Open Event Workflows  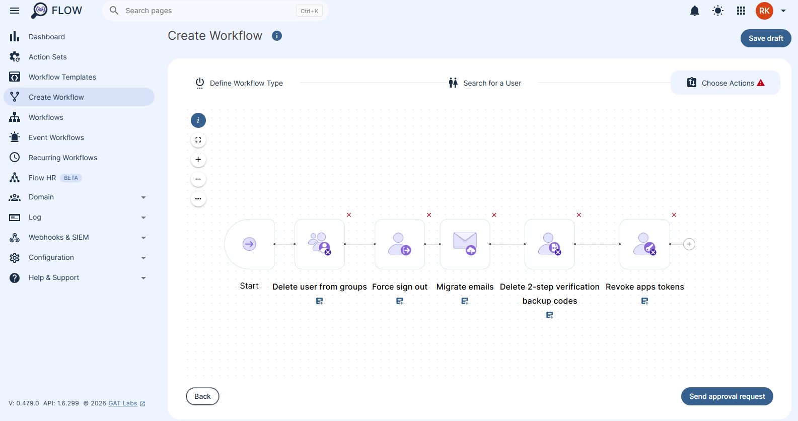click(x=79, y=137)
